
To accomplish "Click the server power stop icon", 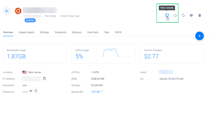I will tap(175, 15).
